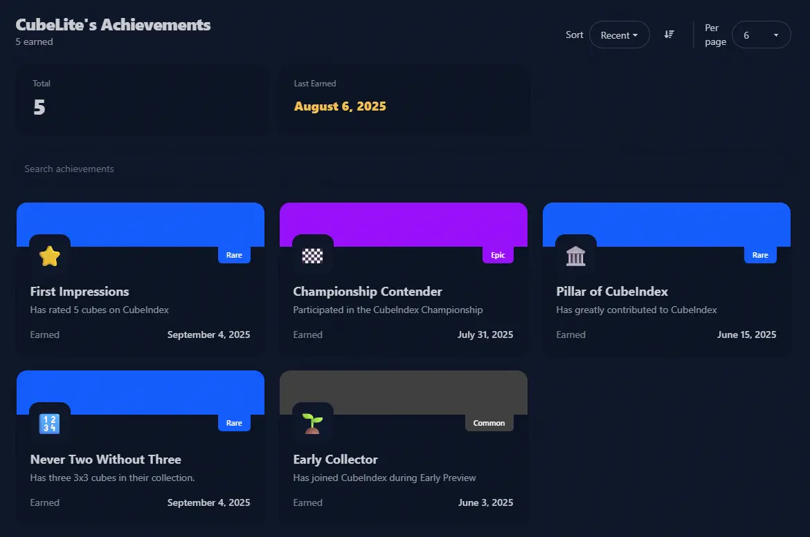Select the Early Collector title
The image size is (810, 537).
(x=336, y=460)
